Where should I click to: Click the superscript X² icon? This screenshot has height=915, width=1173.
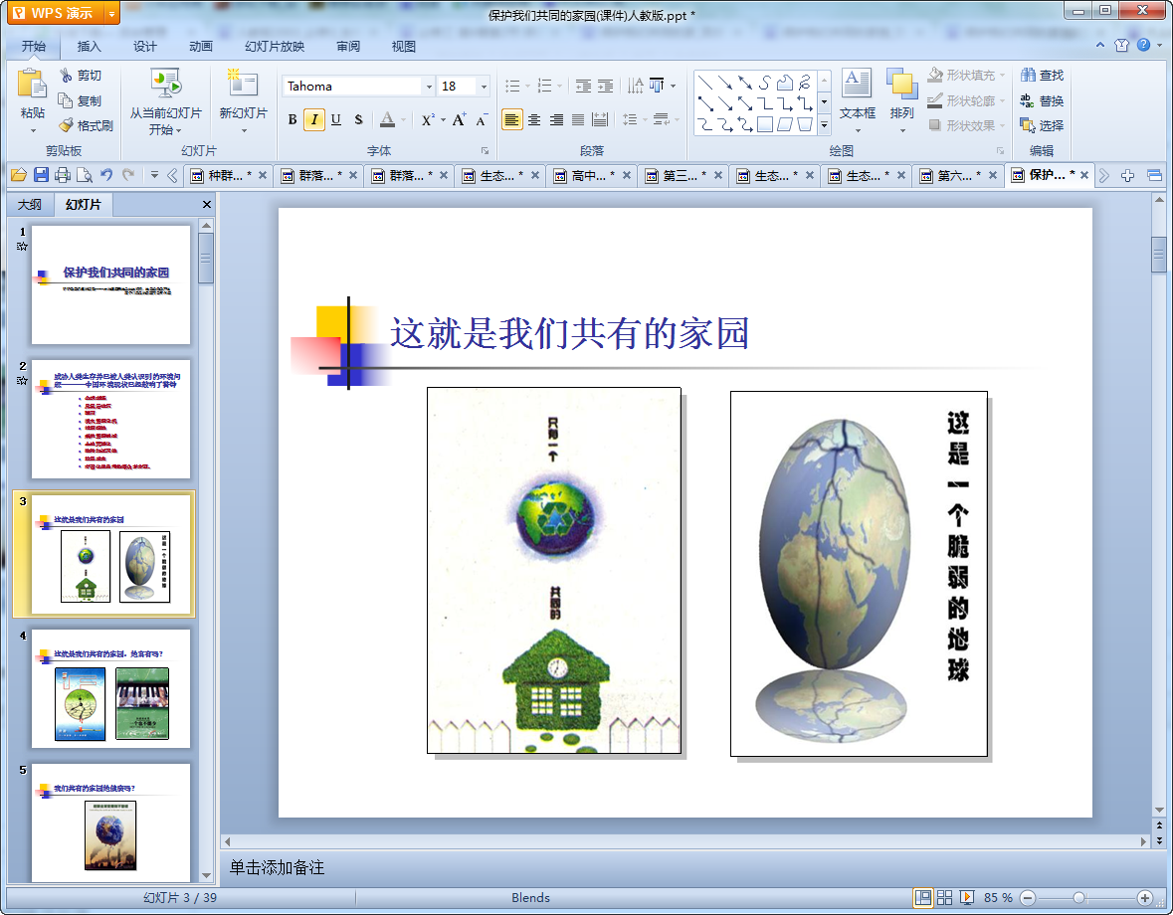(427, 119)
